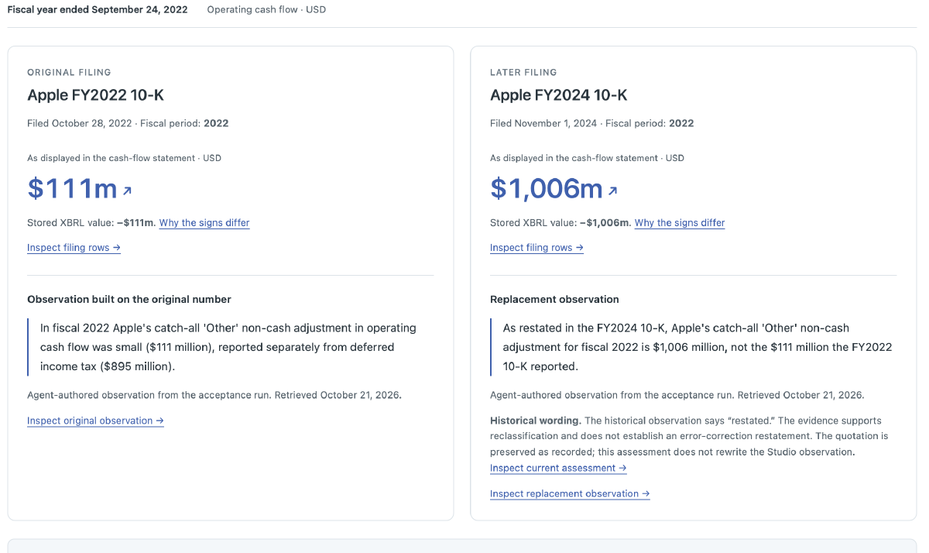Click the original card's As displayed in the cash-flow statement label
This screenshot has width=929, height=553.
click(124, 158)
